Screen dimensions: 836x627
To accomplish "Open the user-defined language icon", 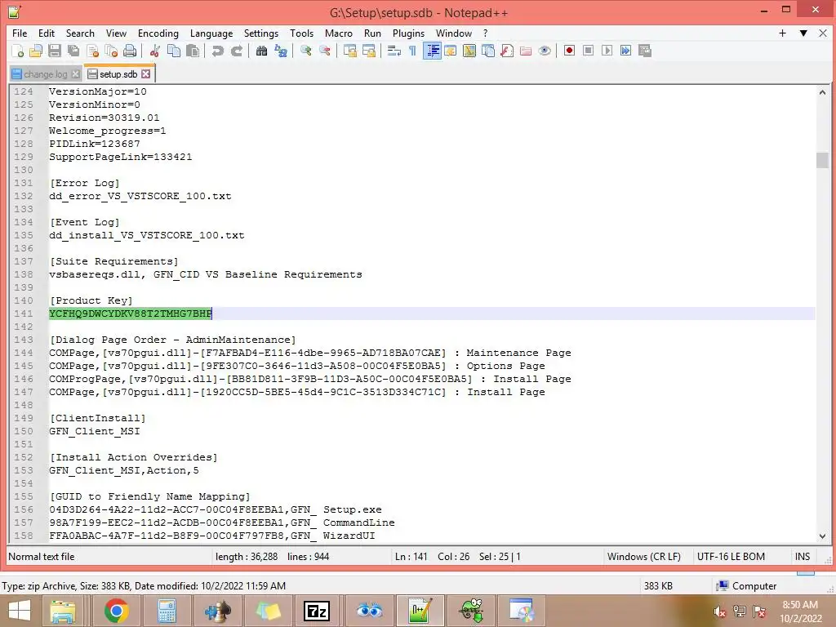I will click(x=451, y=51).
